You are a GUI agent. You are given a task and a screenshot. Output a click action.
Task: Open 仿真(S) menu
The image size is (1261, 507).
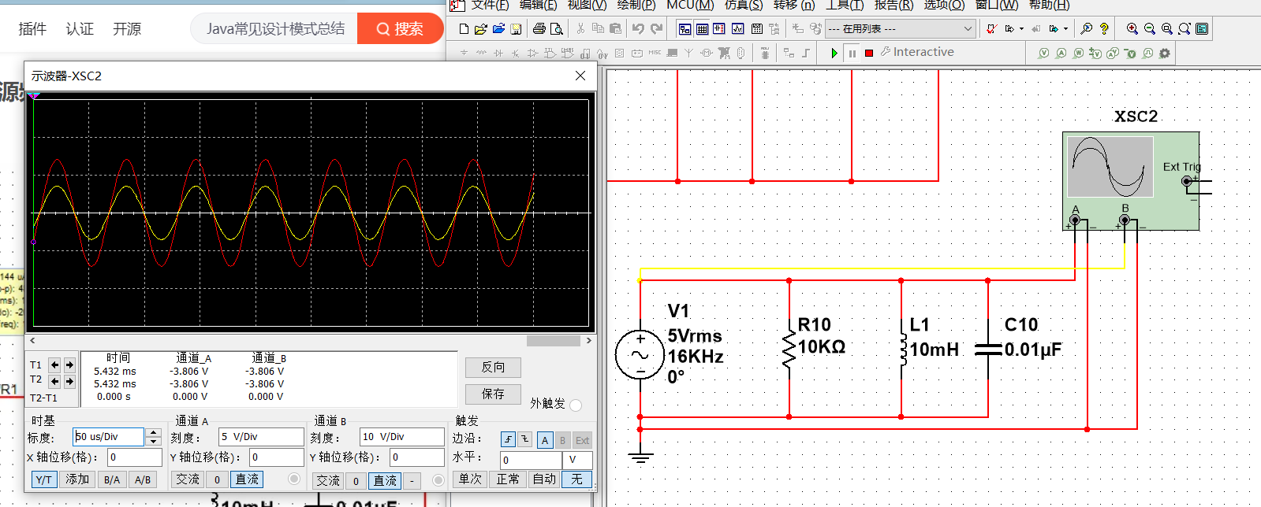(x=744, y=5)
